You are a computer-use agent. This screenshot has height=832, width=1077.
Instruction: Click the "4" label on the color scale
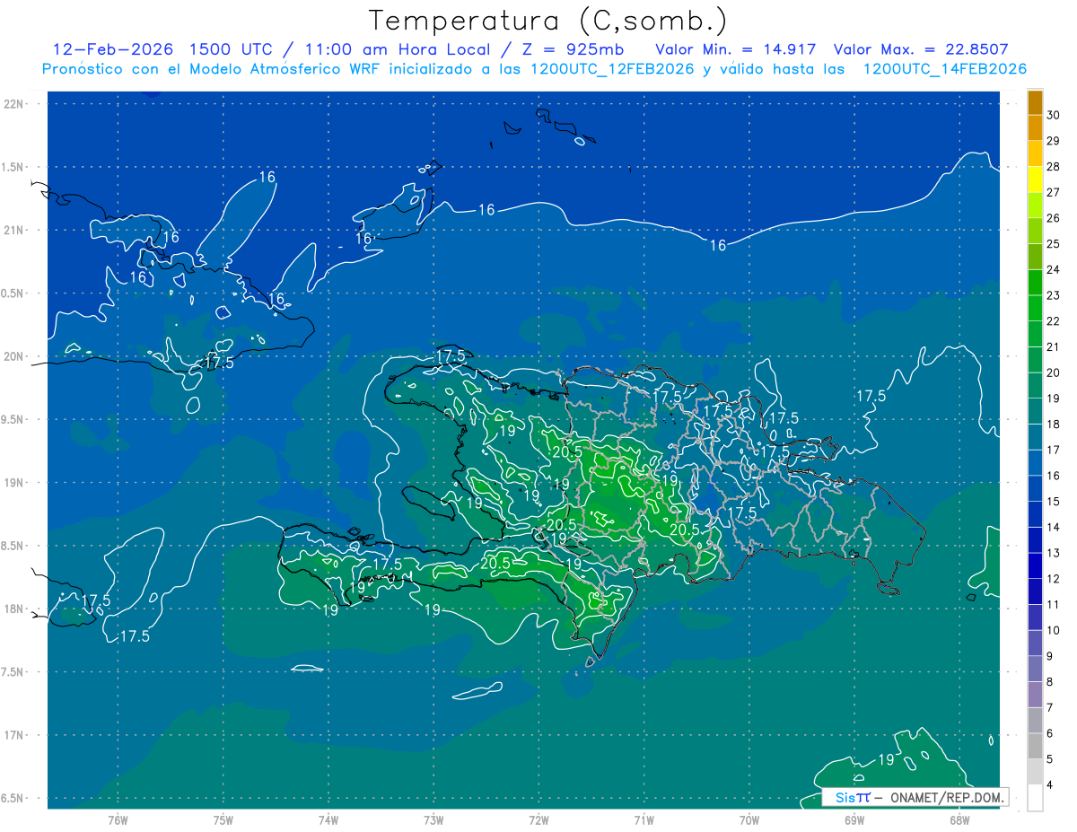pyautogui.click(x=1051, y=785)
